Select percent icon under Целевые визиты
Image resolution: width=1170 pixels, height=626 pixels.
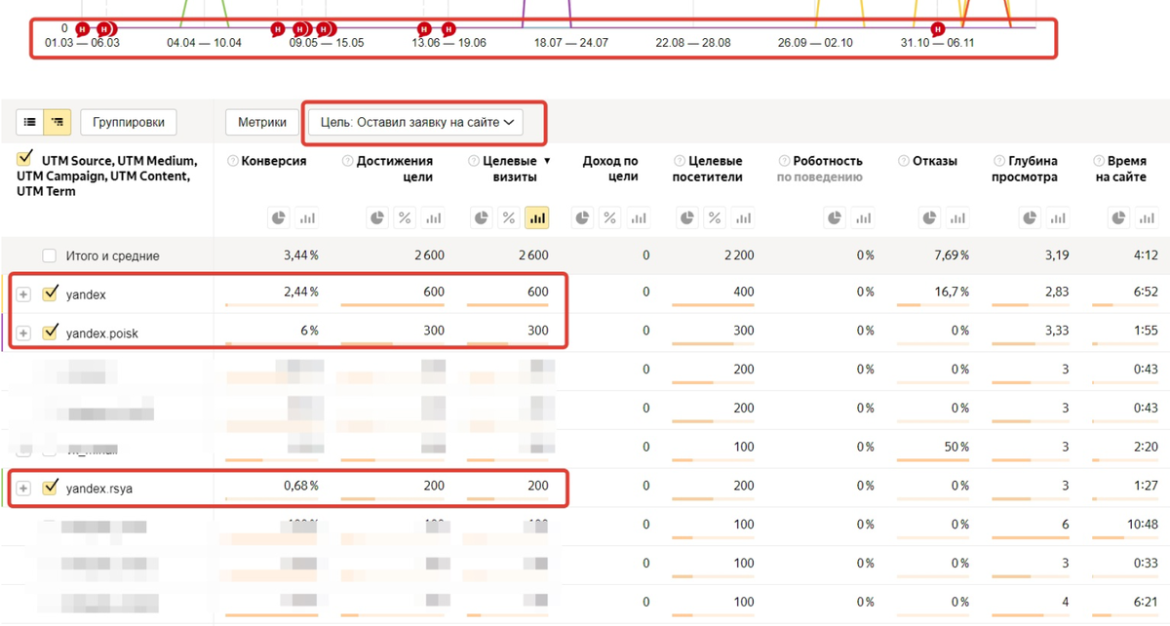[509, 218]
